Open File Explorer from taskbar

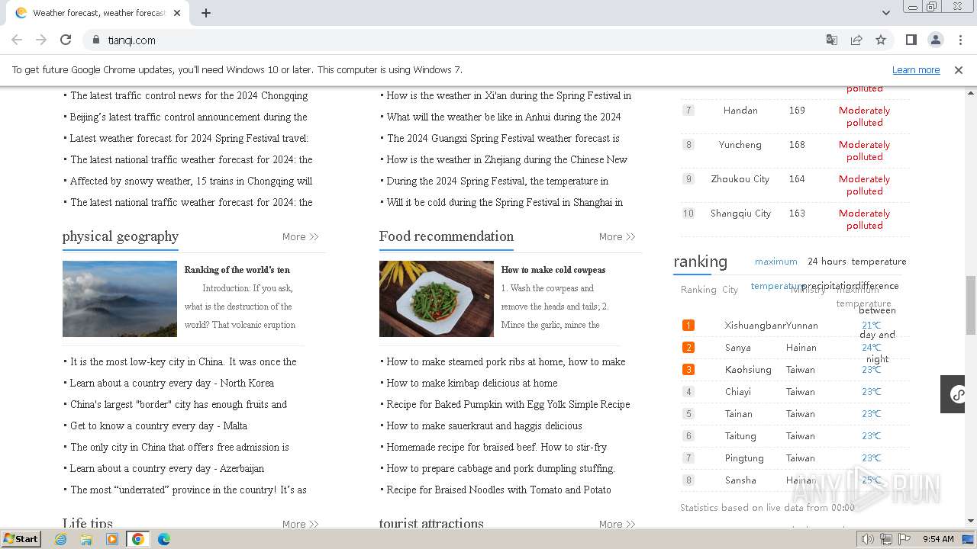tap(86, 539)
